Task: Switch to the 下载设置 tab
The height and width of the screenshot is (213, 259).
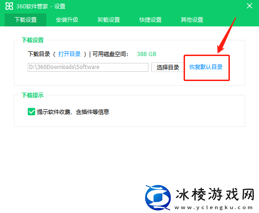Action: point(25,20)
